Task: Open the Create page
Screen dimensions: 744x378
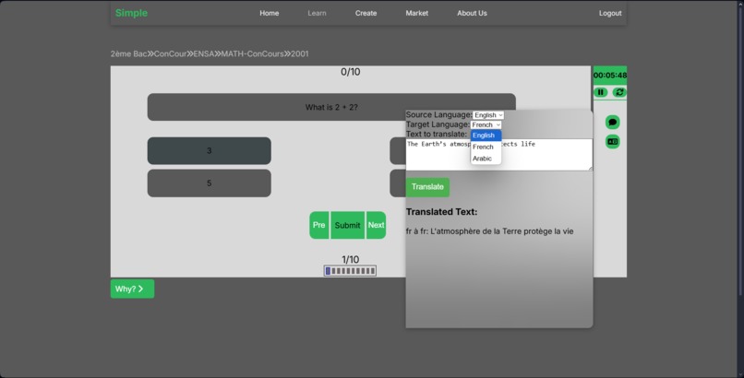Action: pyautogui.click(x=366, y=13)
